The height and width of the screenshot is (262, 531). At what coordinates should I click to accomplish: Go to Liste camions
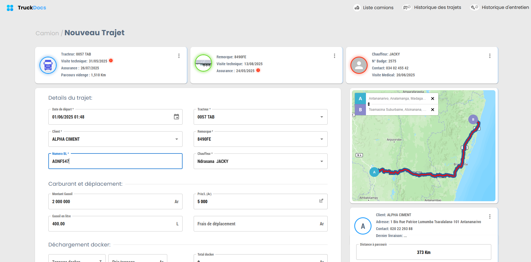[x=373, y=7]
